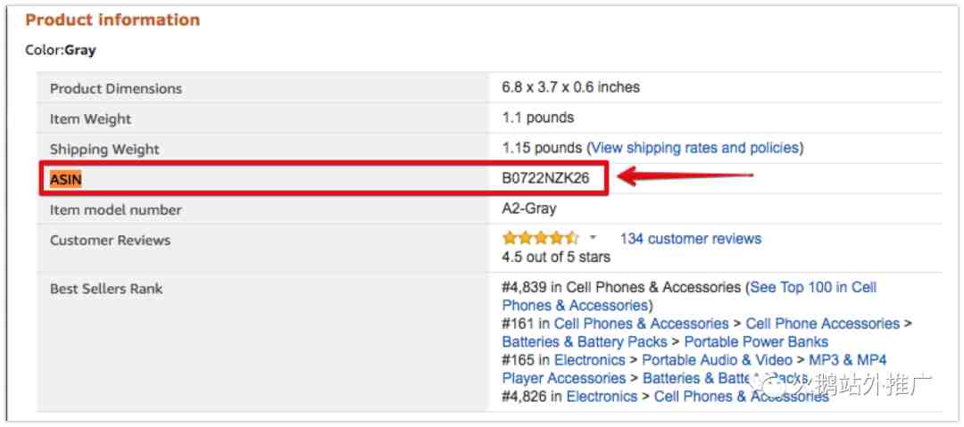Click the A2-Gray item model number
This screenshot has width=964, height=427.
pos(528,209)
